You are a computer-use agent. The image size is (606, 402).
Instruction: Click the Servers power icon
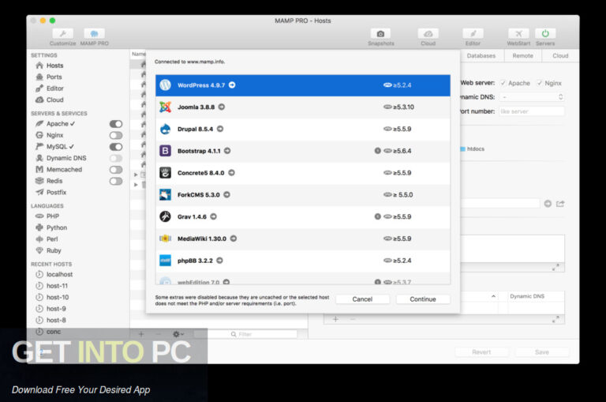[545, 34]
